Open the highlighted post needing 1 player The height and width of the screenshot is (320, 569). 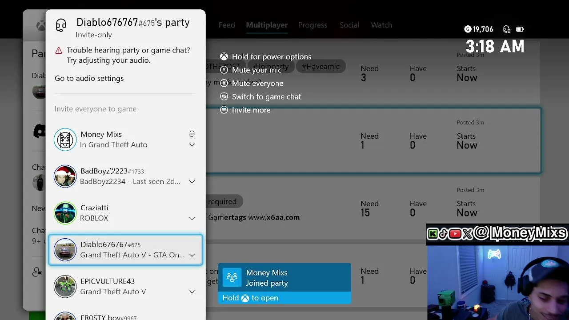coord(373,141)
